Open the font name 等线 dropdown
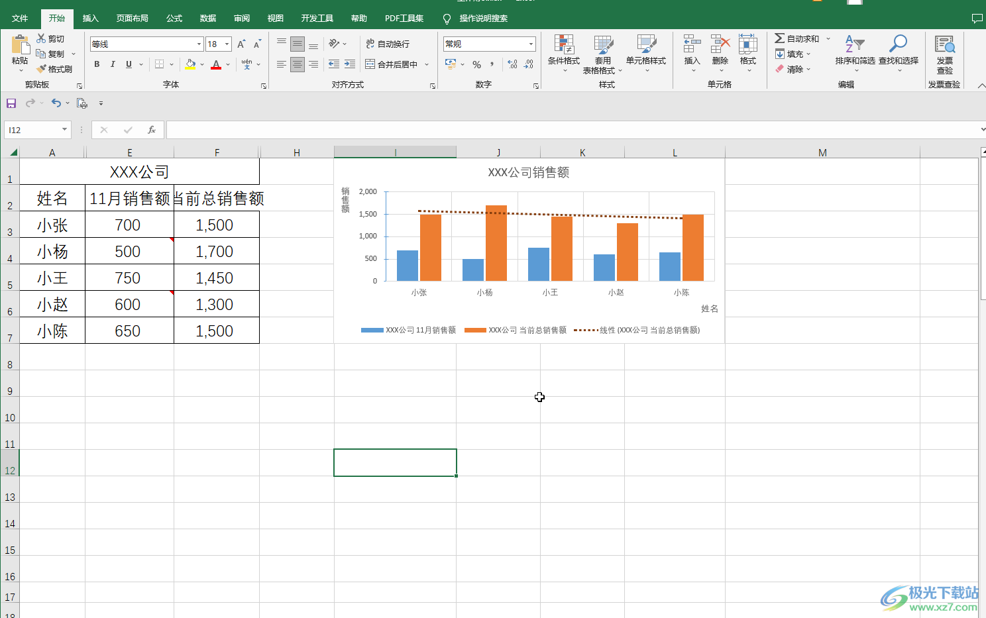 (199, 44)
